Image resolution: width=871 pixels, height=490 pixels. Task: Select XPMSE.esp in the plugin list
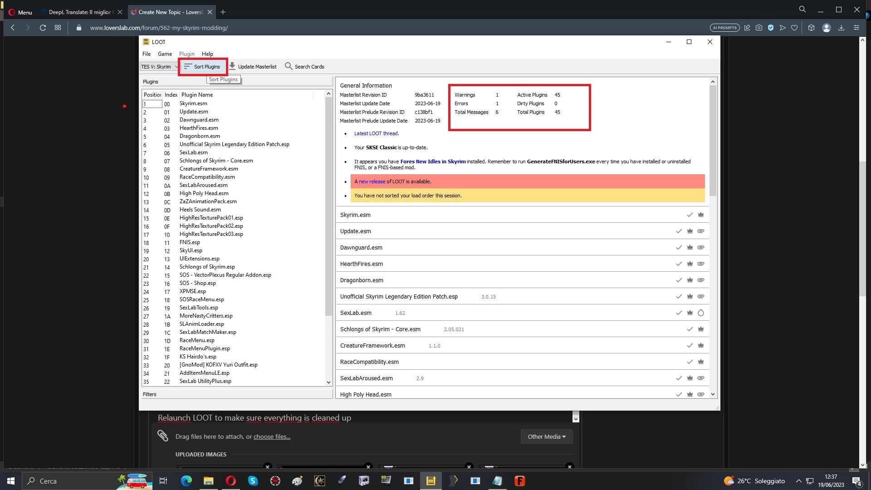tap(192, 291)
